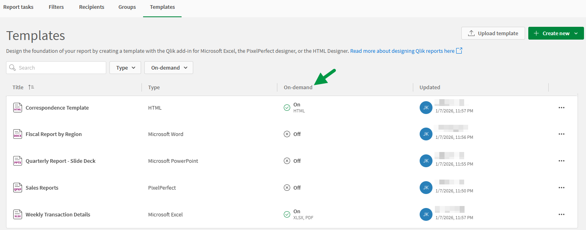
Task: Click the DOCX icon for Fiscal Report by Region
Action: pyautogui.click(x=17, y=134)
